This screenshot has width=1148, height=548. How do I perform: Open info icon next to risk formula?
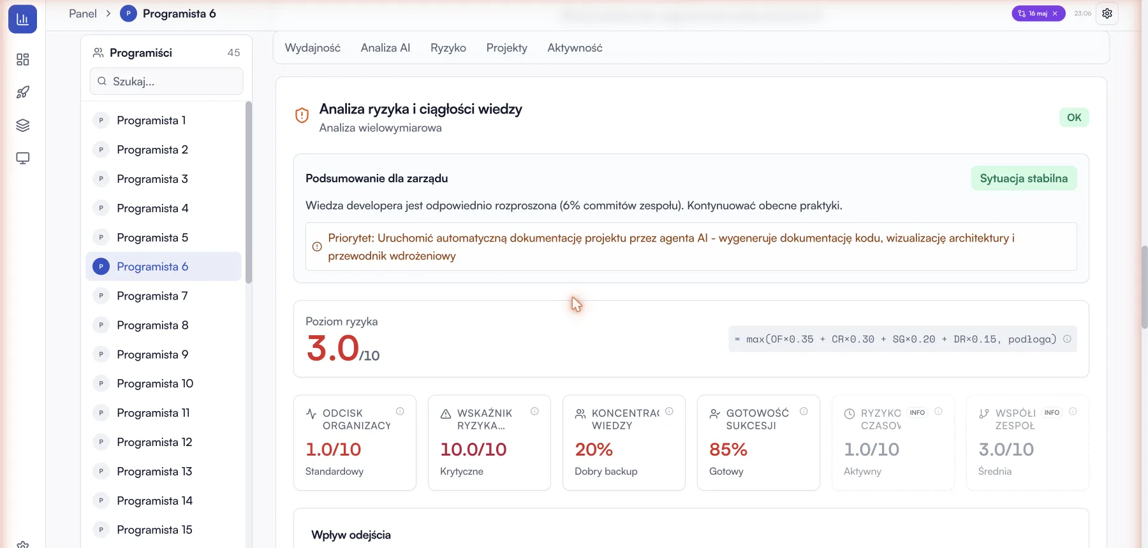[1067, 339]
